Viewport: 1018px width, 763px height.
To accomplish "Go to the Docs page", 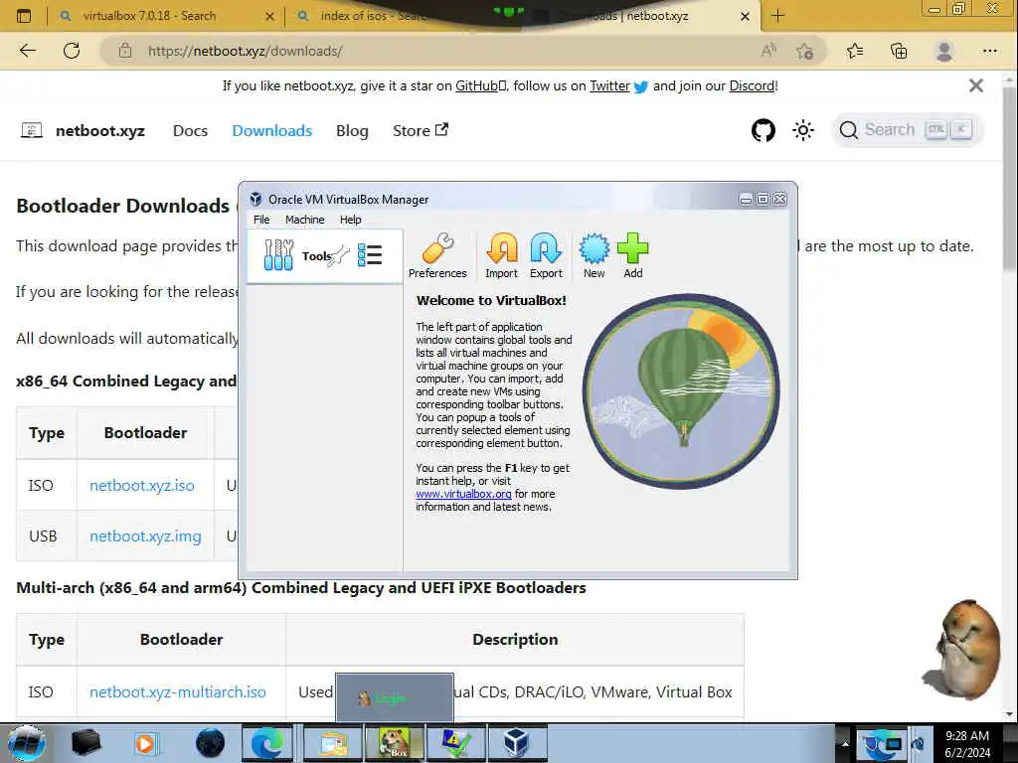I will pos(190,130).
